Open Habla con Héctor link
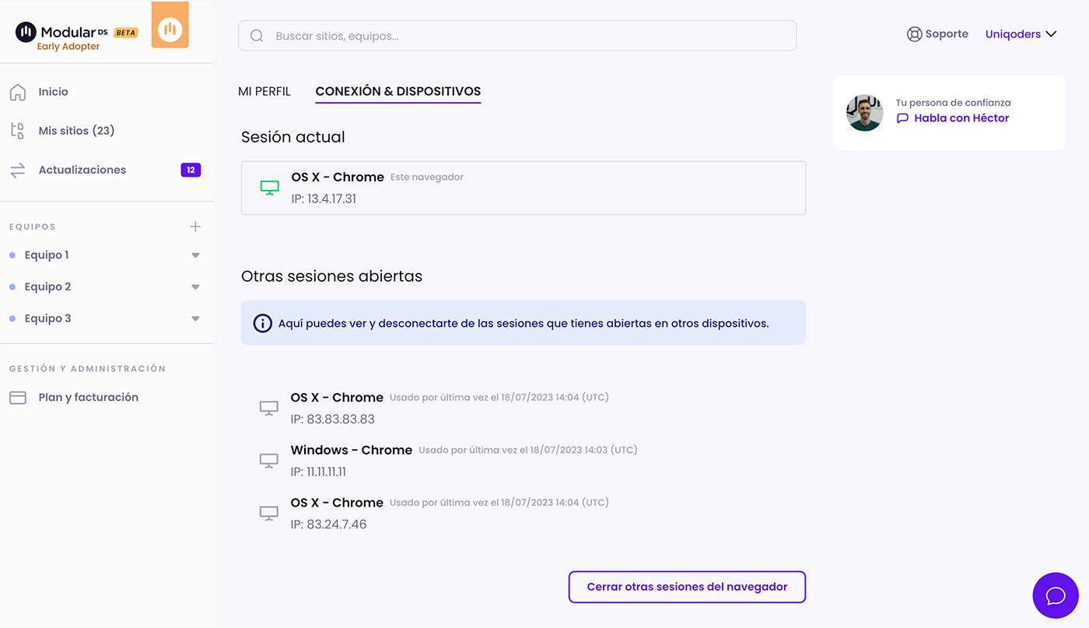1089x628 pixels. pos(961,118)
